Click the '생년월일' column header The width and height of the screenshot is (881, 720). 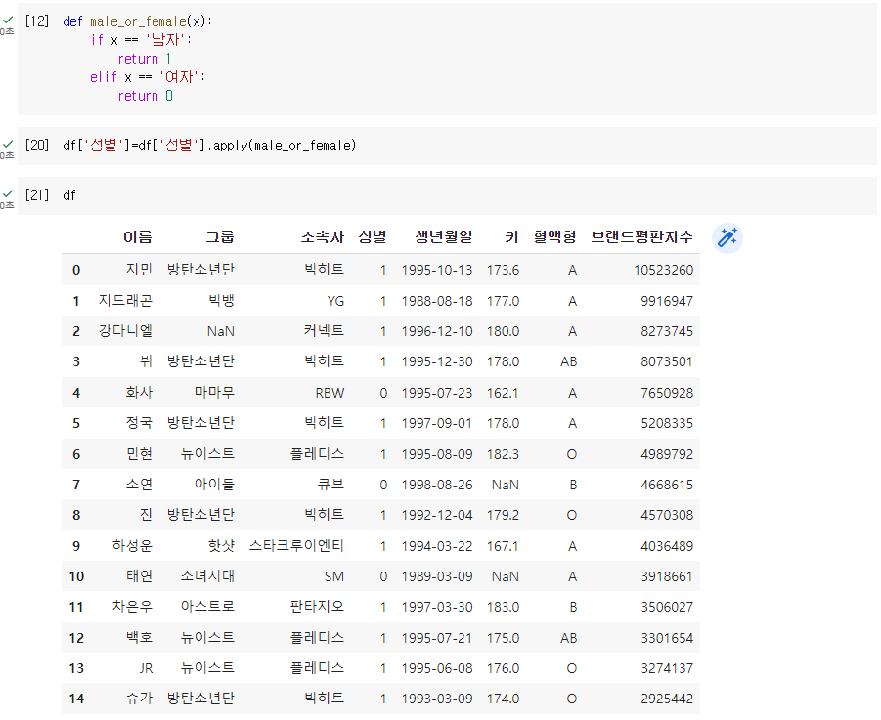click(444, 236)
